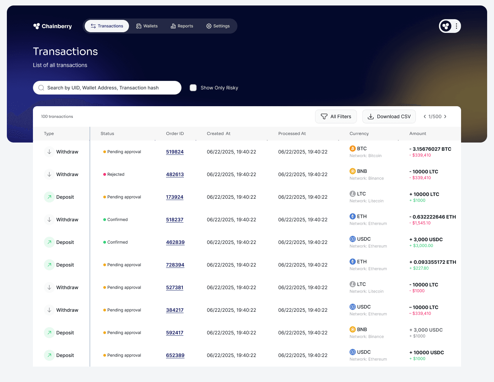This screenshot has height=382, width=494.
Task: Go to previous page arrow
Action: 425,116
